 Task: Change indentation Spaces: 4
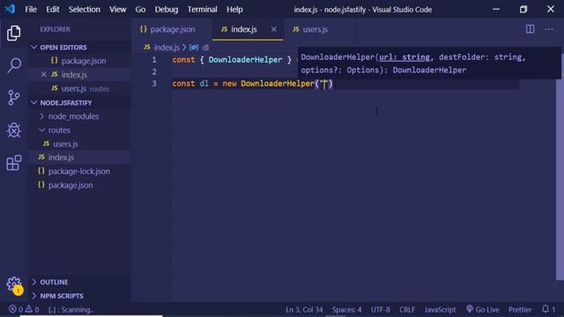[x=346, y=309]
